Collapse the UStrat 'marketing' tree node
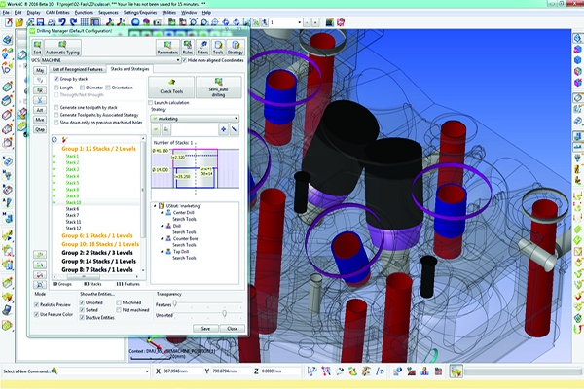 pos(157,205)
